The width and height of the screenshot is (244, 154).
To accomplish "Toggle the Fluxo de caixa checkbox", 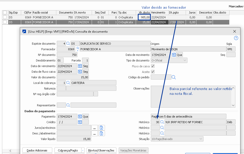I will (153, 66).
